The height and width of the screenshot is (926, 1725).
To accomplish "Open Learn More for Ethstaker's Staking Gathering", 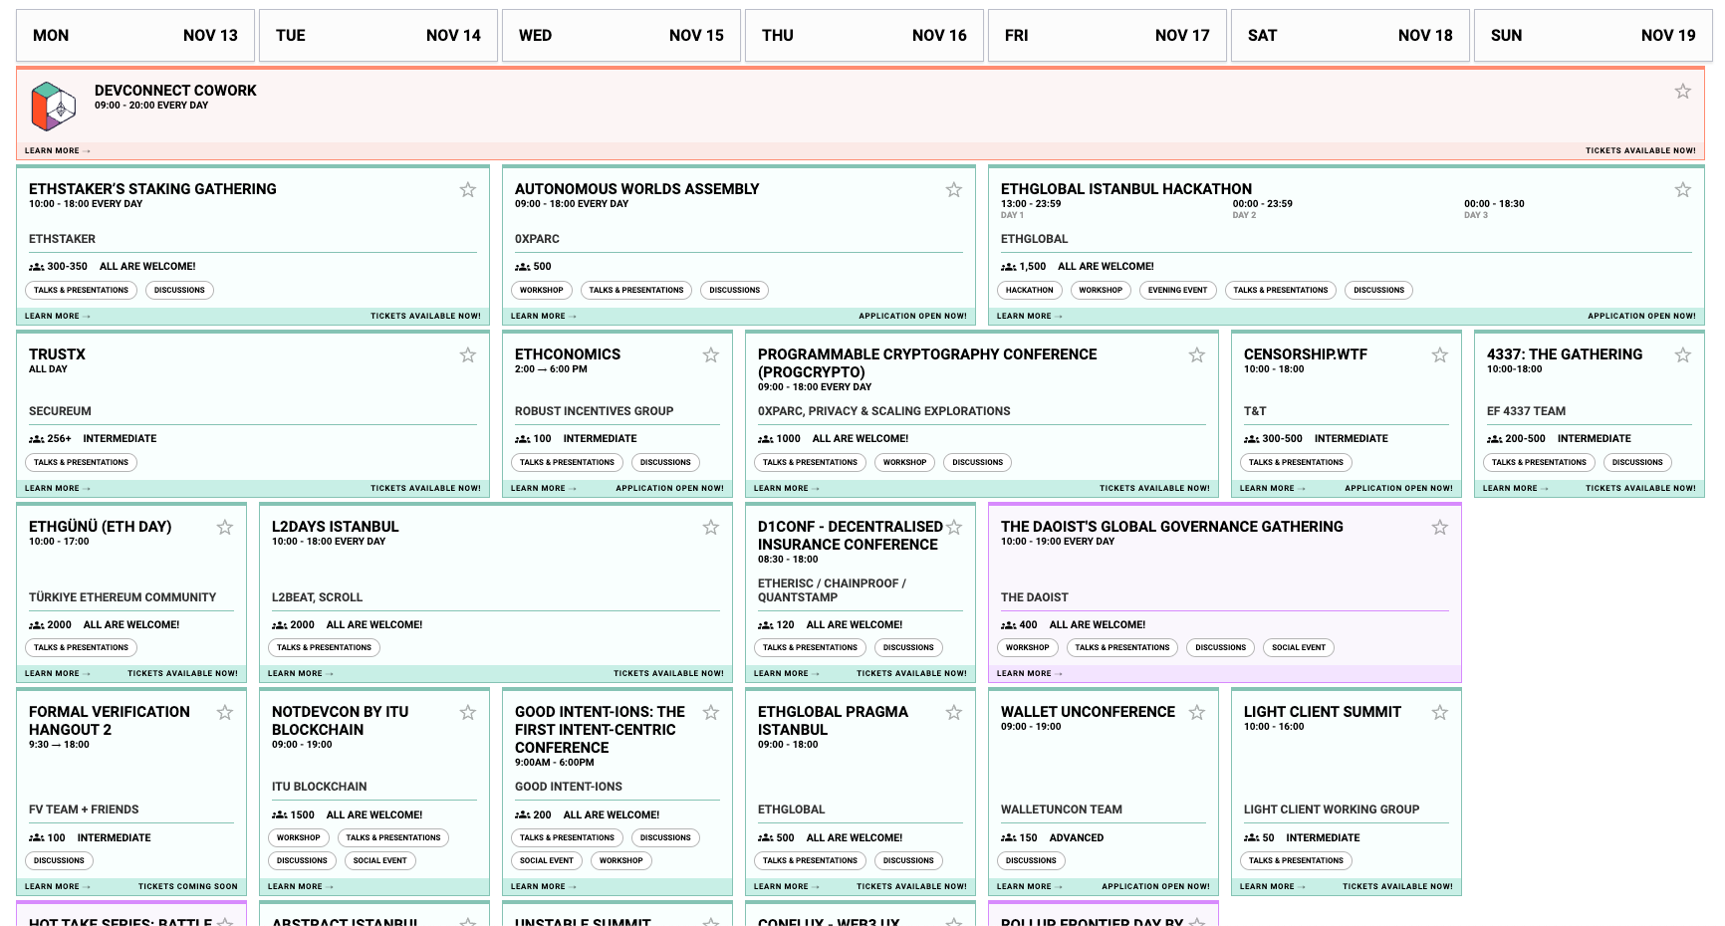I will [58, 316].
